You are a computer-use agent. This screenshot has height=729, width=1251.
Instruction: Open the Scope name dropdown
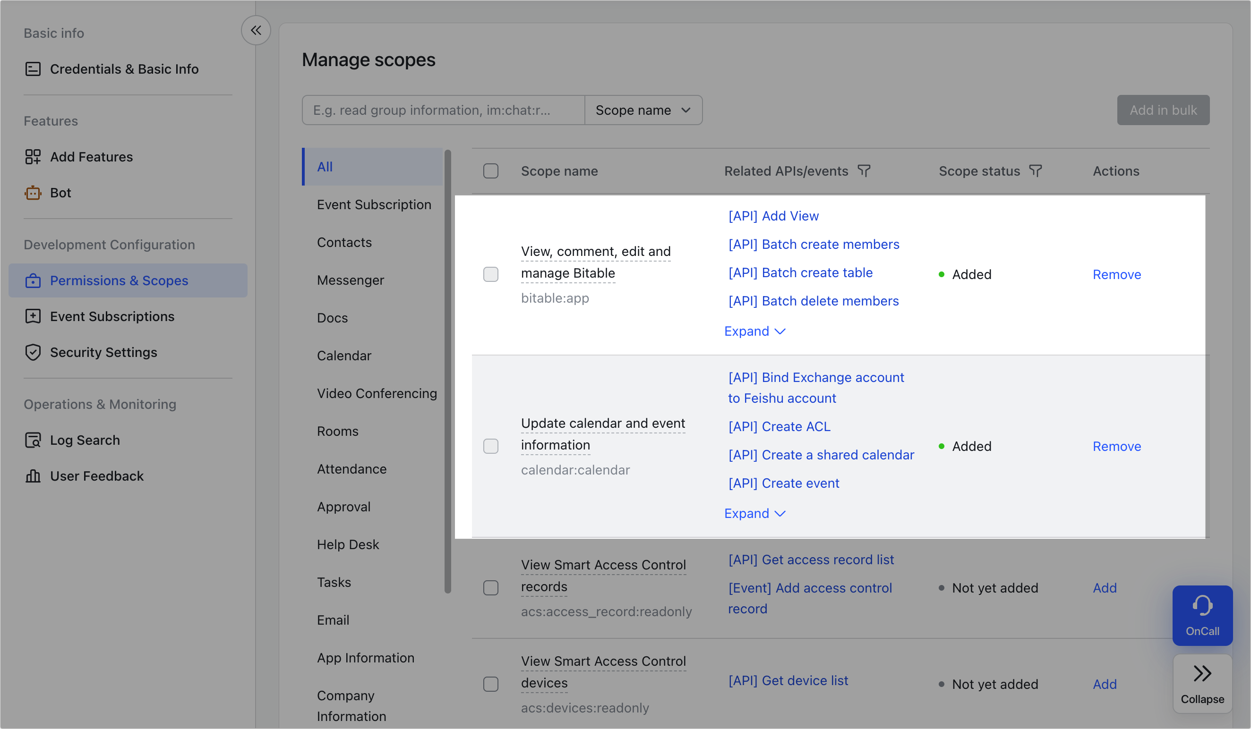point(643,110)
